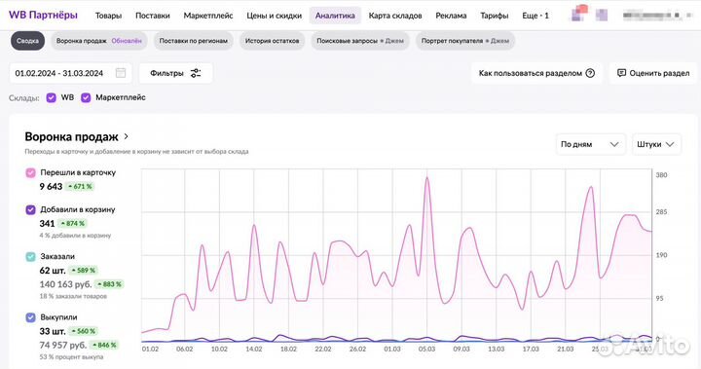Screen dimensions: 701x369
Task: Click the blurred account name
Action: (x=651, y=16)
